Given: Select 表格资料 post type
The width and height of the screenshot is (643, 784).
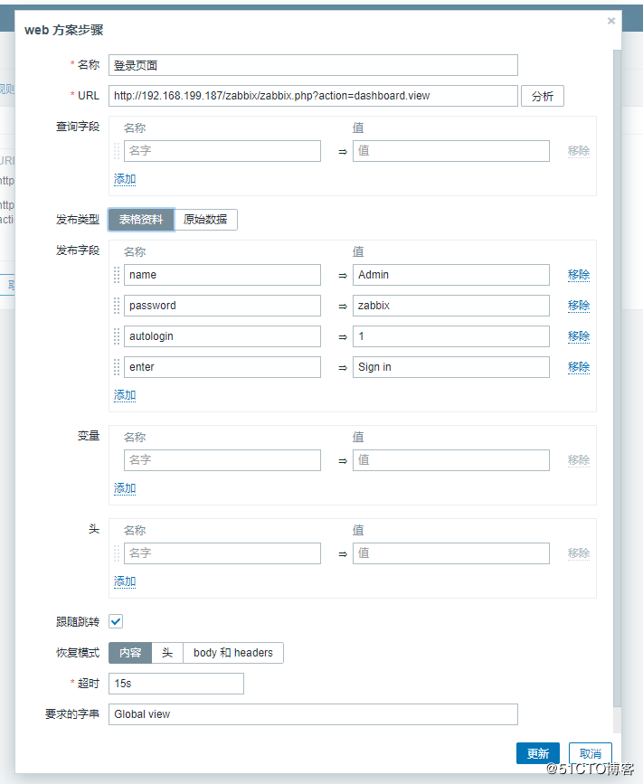Looking at the screenshot, I should [141, 220].
